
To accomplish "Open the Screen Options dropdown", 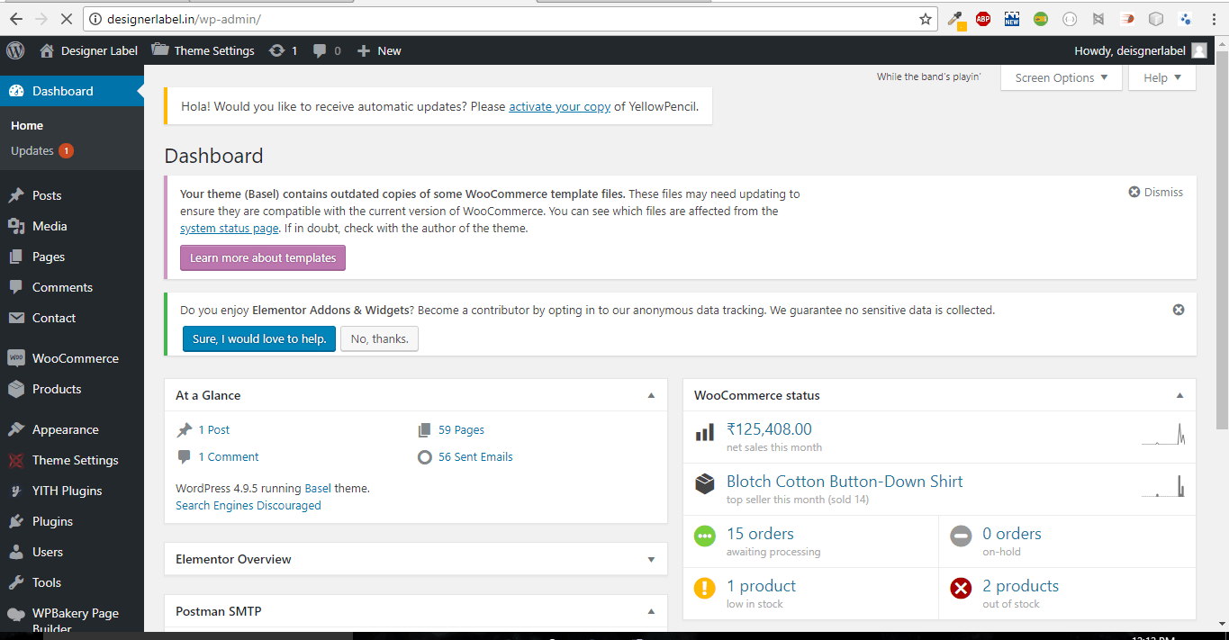I will (1062, 77).
